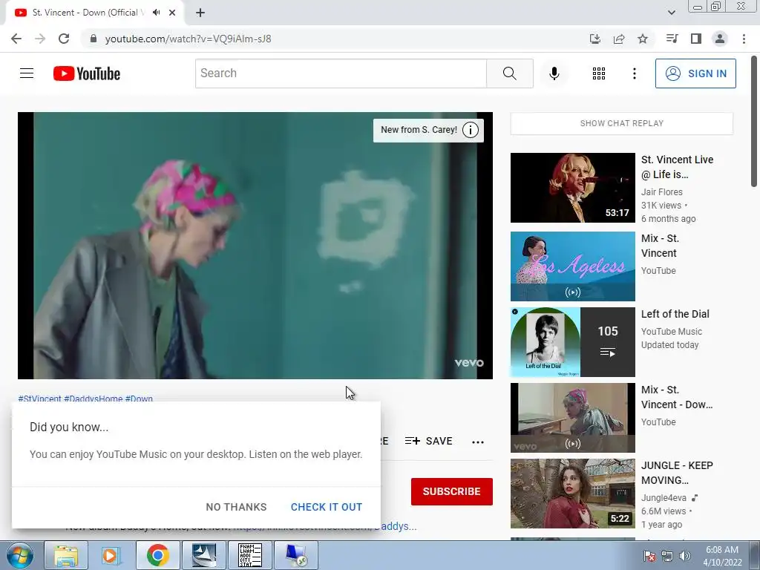Open Chrome media controls

coord(672,39)
